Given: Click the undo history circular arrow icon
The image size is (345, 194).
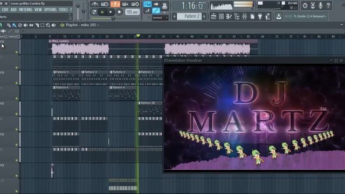Looking at the screenshot, I should [x=305, y=5].
